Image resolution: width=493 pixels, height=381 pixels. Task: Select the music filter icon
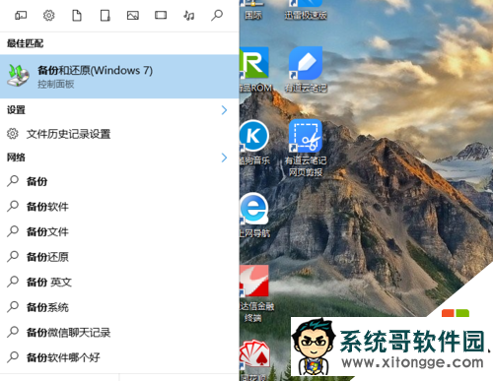tap(188, 16)
